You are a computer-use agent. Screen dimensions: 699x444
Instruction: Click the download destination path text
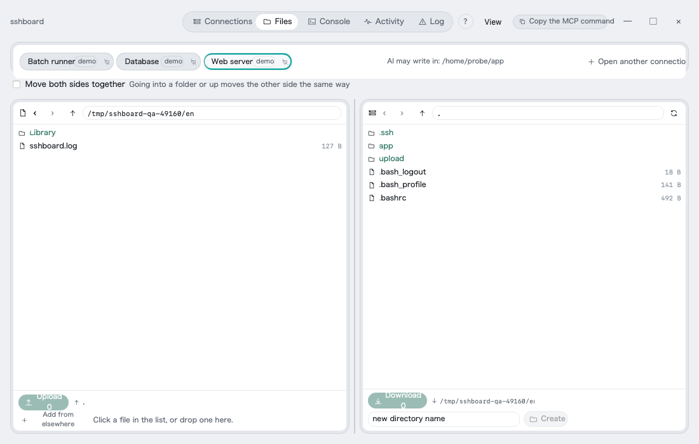coord(487,402)
